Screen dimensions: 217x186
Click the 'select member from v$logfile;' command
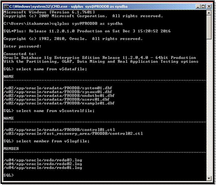53,141
